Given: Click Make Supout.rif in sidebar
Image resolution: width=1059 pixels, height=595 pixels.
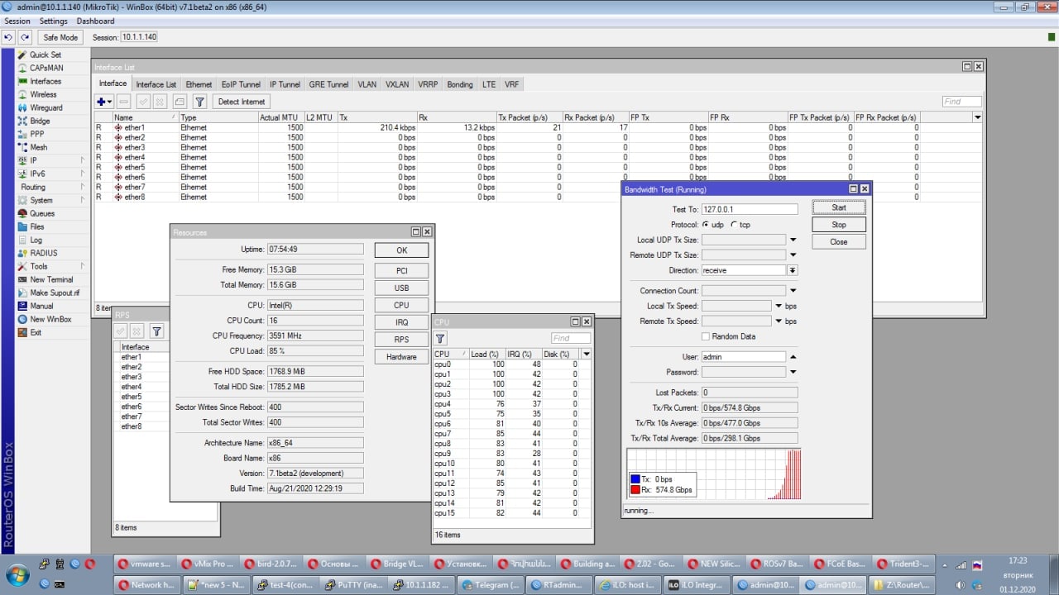Looking at the screenshot, I should [55, 293].
